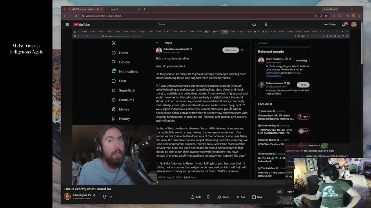Click the YouTube Create button
The height and width of the screenshot is (208, 371).
[330, 25]
